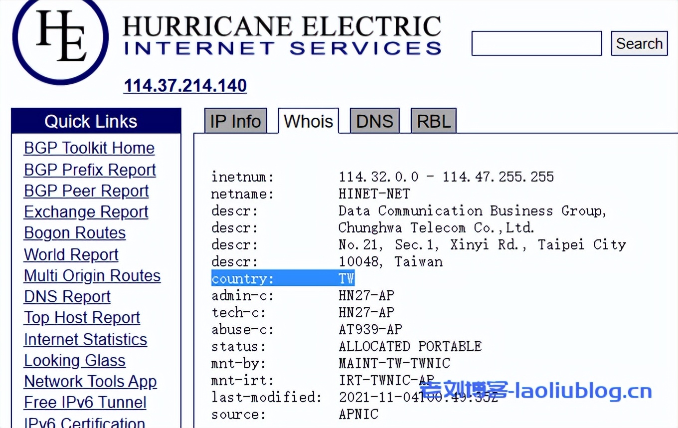
Task: Open the DNS tab
Action: point(374,121)
